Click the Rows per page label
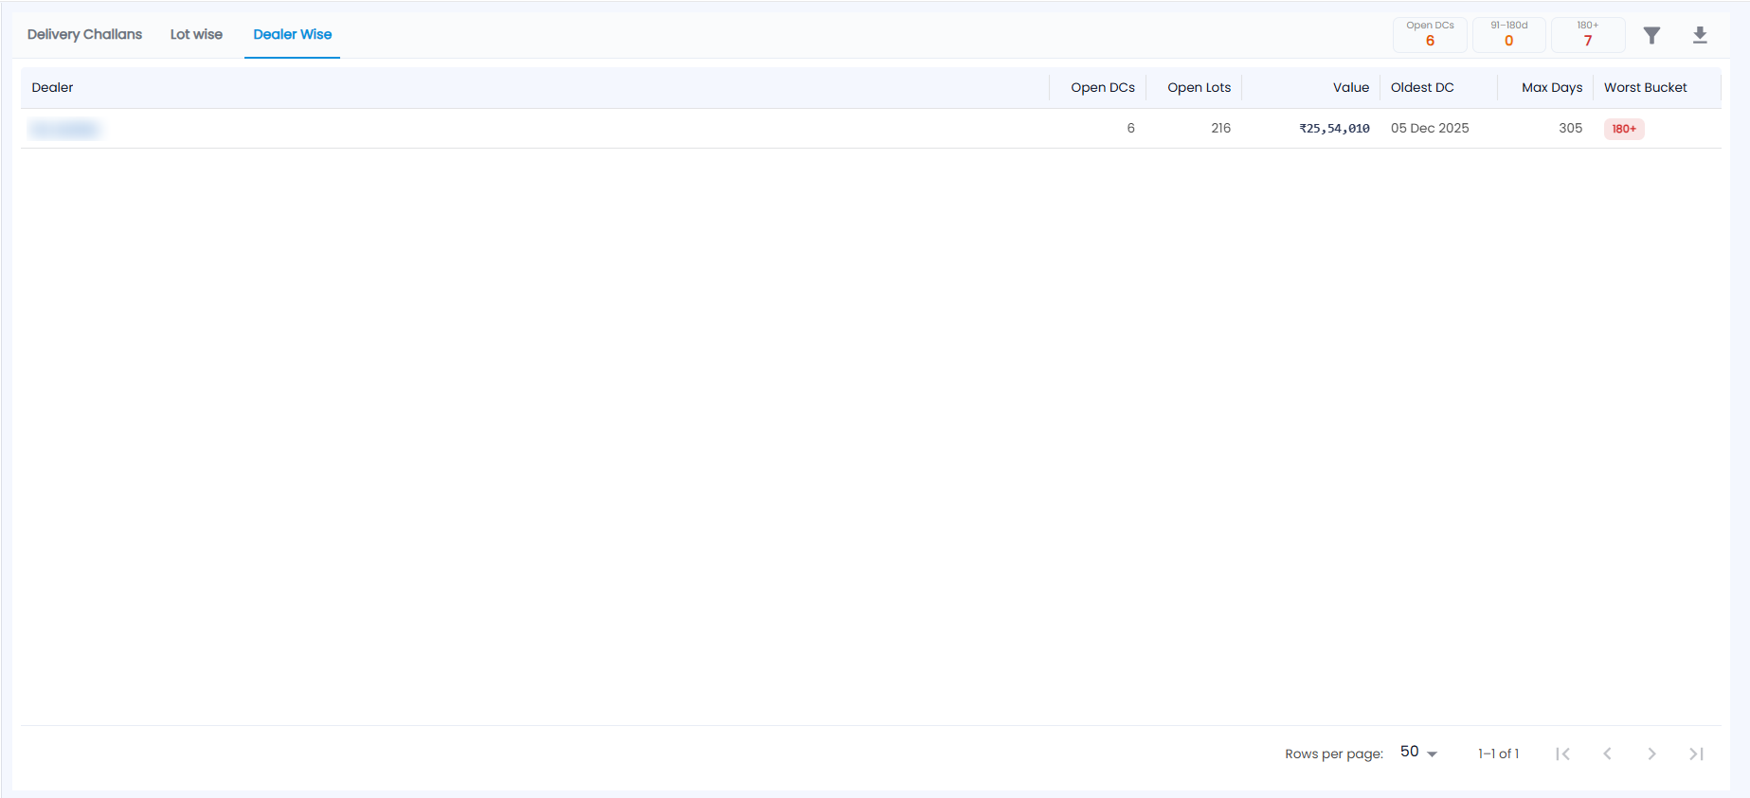Image resolution: width=1750 pixels, height=798 pixels. point(1334,754)
